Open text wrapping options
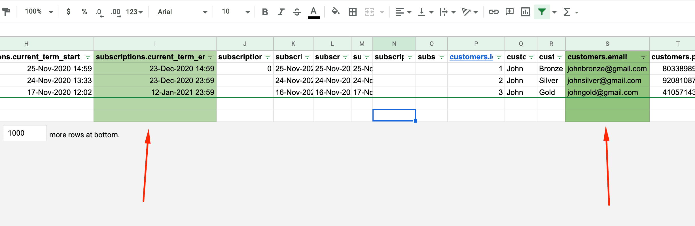This screenshot has width=695, height=226. [x=447, y=12]
